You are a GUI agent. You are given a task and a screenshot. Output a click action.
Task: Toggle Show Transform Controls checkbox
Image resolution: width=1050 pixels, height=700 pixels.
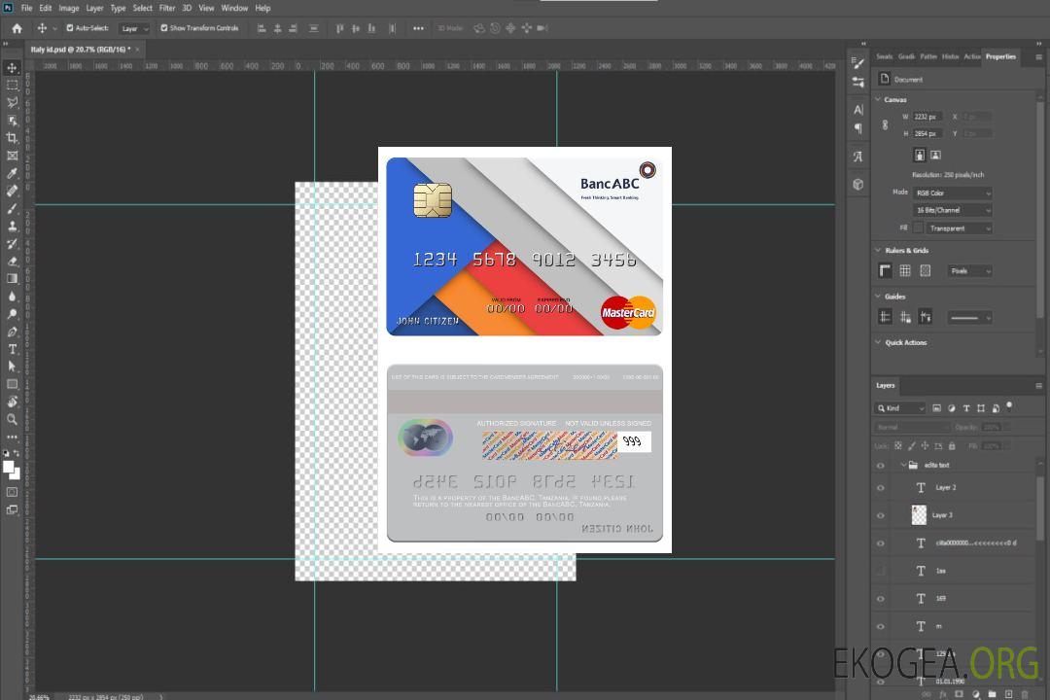[x=164, y=28]
